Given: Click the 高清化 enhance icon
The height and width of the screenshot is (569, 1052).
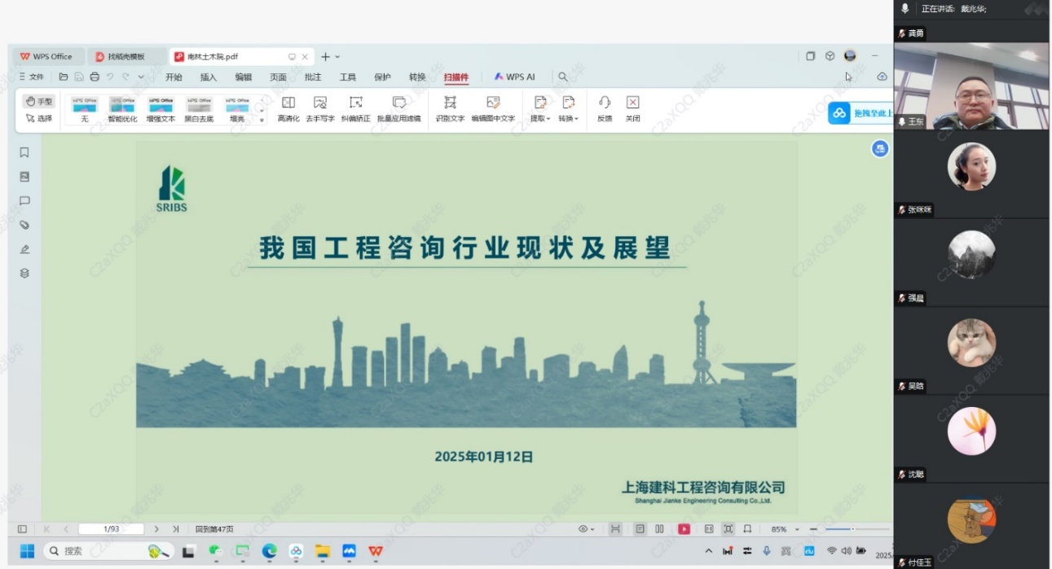Looking at the screenshot, I should click(x=288, y=103).
